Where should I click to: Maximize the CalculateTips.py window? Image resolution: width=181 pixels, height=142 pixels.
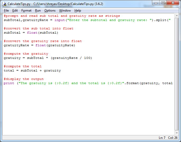[163, 3]
